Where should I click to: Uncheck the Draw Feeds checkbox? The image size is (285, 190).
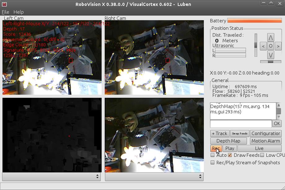[x=230, y=155]
